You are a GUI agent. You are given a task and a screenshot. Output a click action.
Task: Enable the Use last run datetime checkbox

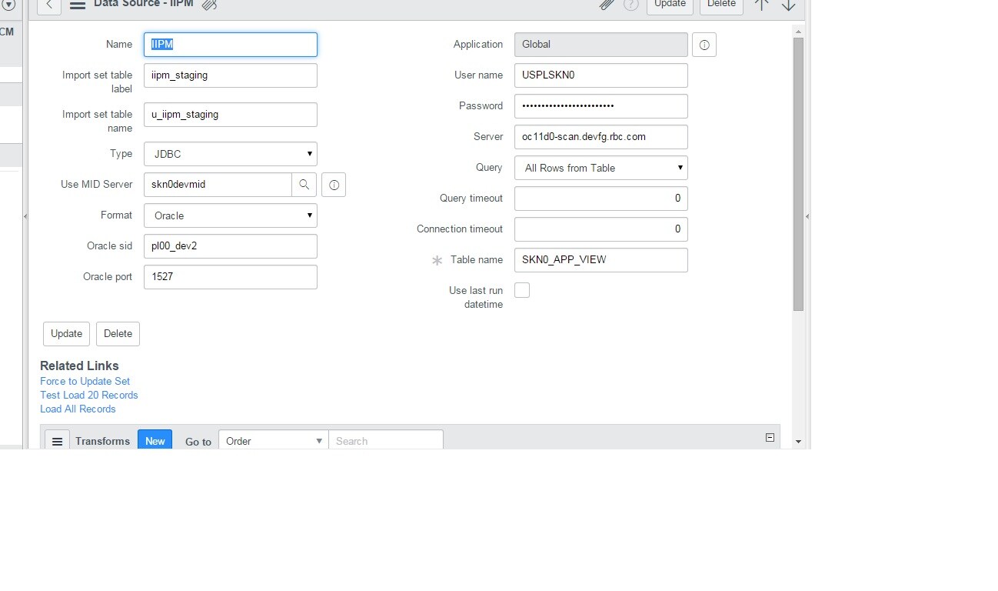click(x=522, y=290)
